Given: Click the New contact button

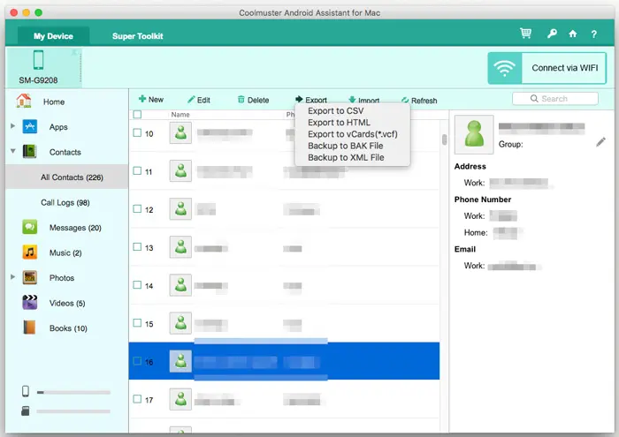Looking at the screenshot, I should tap(151, 99).
